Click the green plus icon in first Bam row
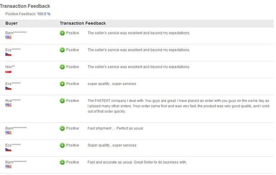This screenshot has width=276, height=175. (62, 33)
